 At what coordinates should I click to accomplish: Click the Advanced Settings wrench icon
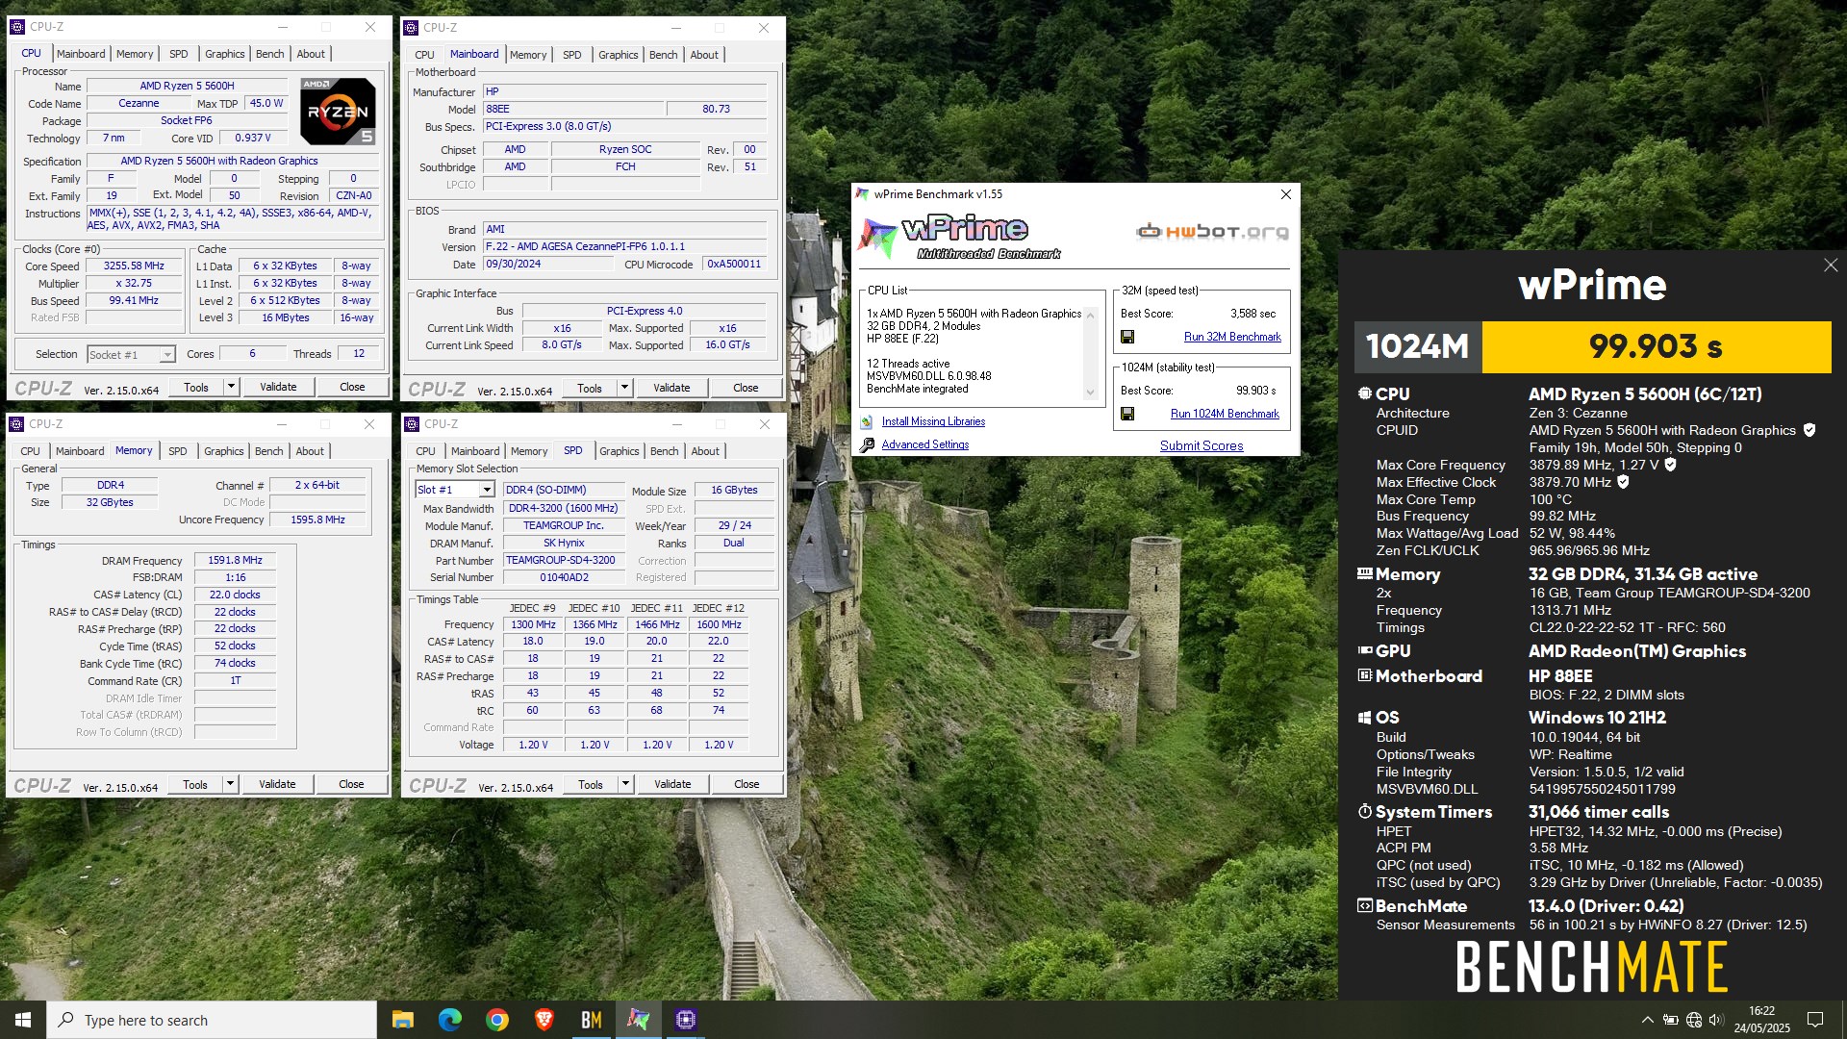click(867, 444)
